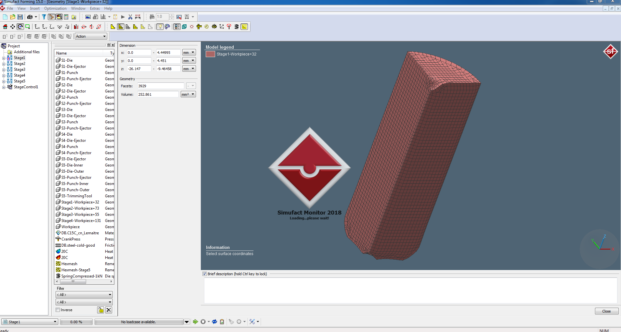Click the green start simulation arrow
621x332 pixels.
[195, 322]
